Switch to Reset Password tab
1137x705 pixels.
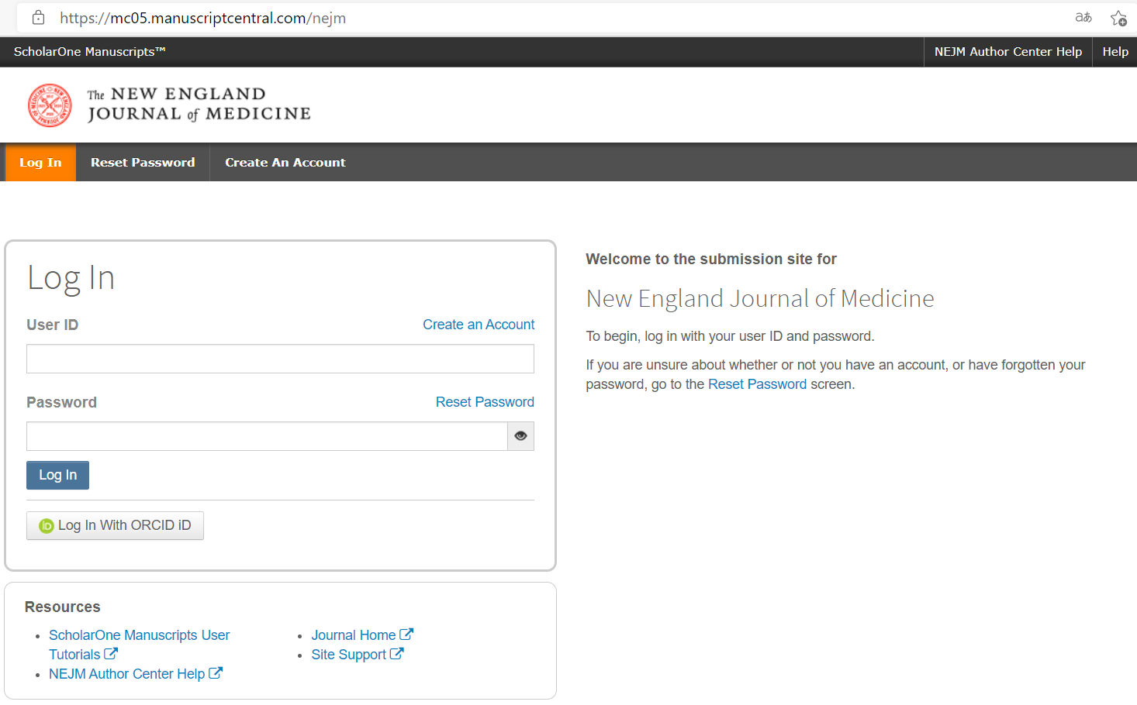[143, 163]
